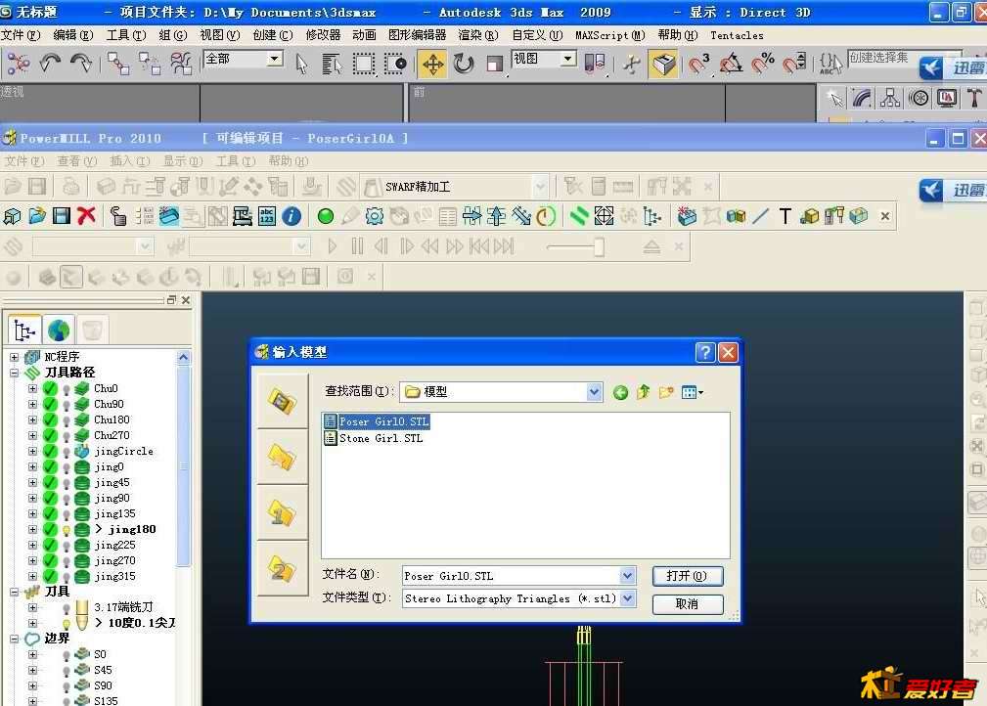Click the help question mark on import dialog

click(x=705, y=352)
